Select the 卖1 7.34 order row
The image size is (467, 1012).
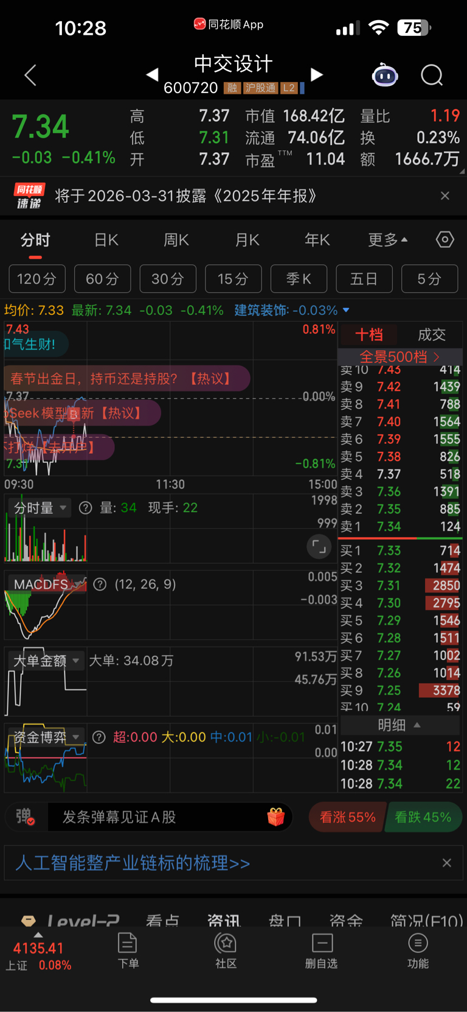400,527
